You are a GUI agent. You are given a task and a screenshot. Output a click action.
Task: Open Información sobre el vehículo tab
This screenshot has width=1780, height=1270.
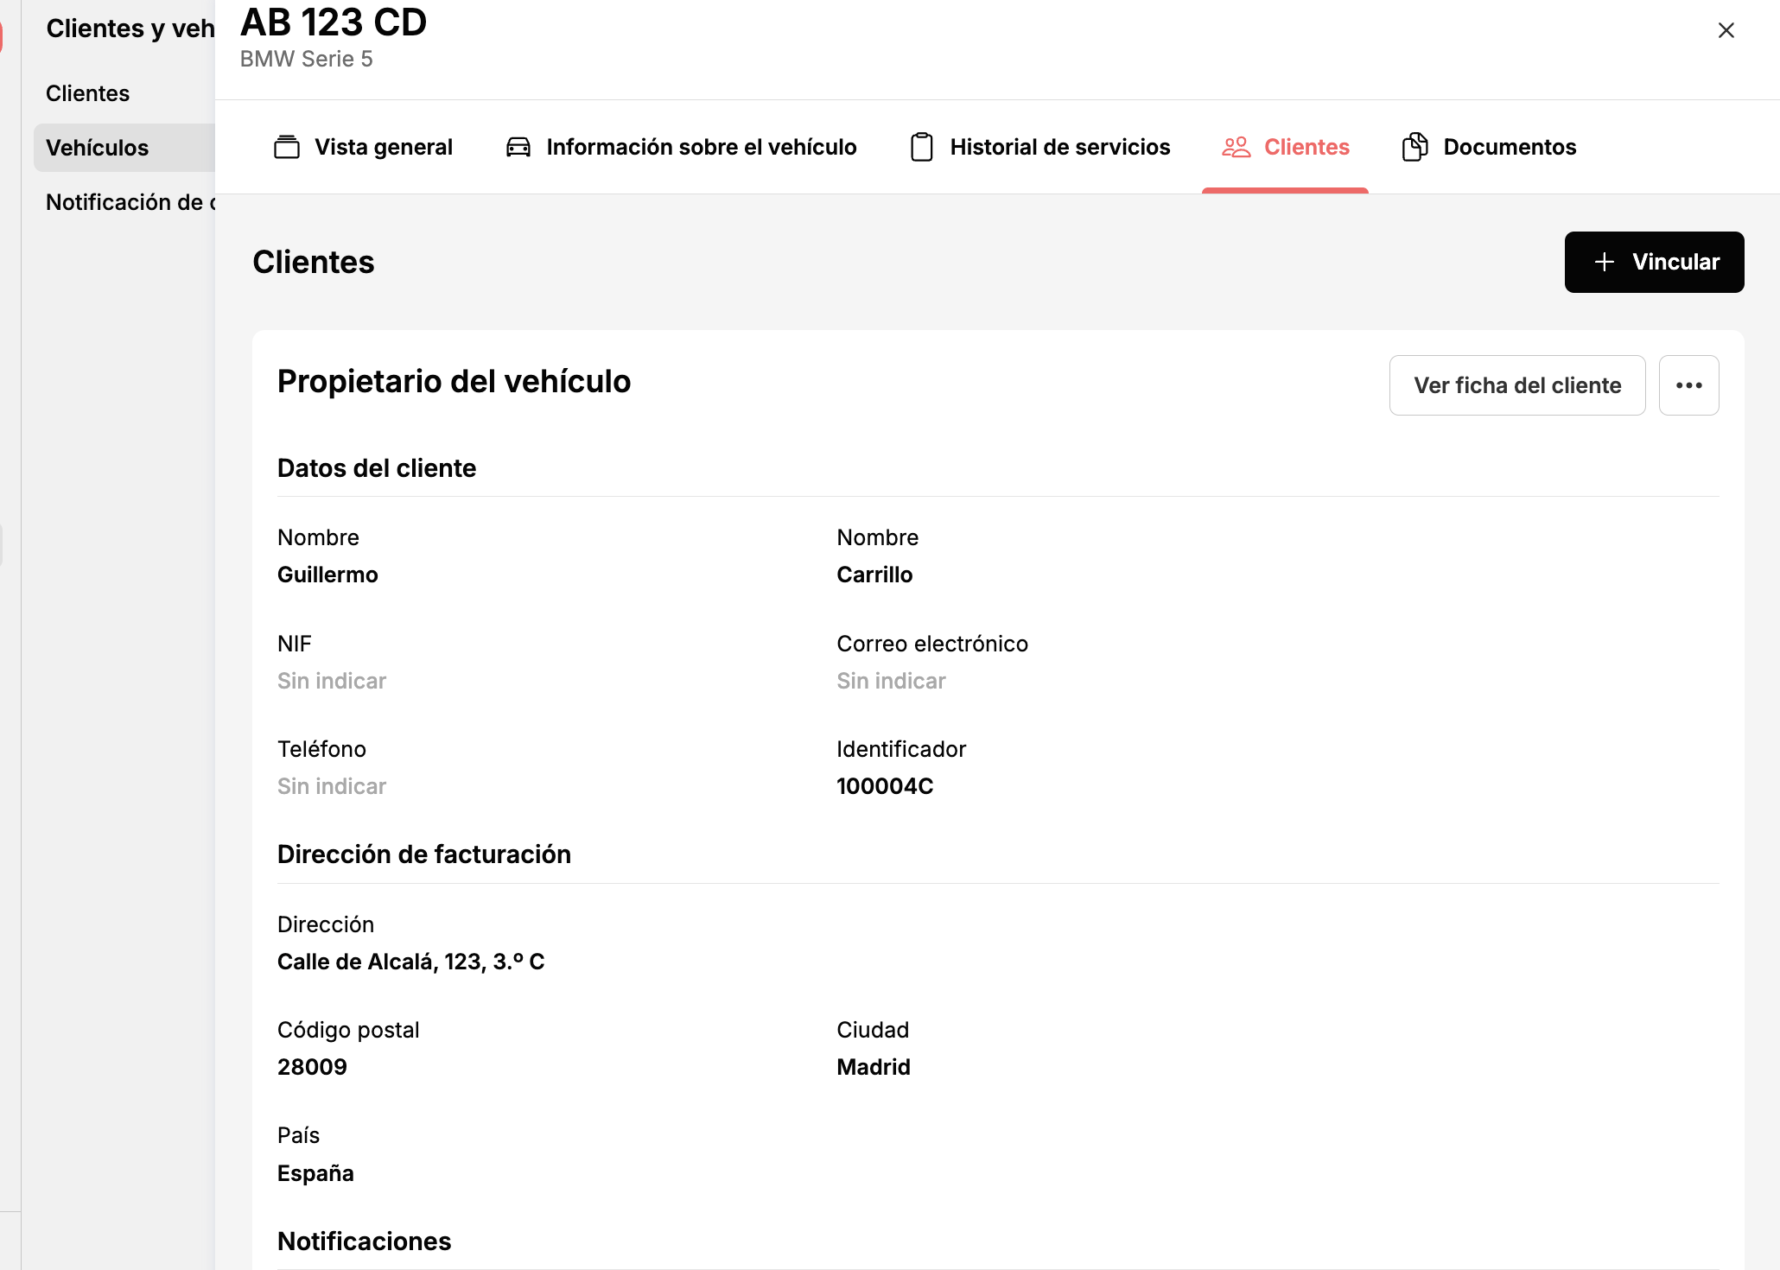682,147
